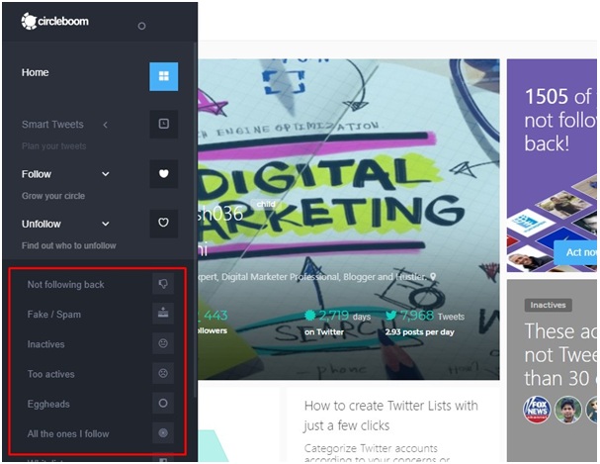The height and width of the screenshot is (464, 600).
Task: Collapse the Follow section chevron
Action: [106, 174]
